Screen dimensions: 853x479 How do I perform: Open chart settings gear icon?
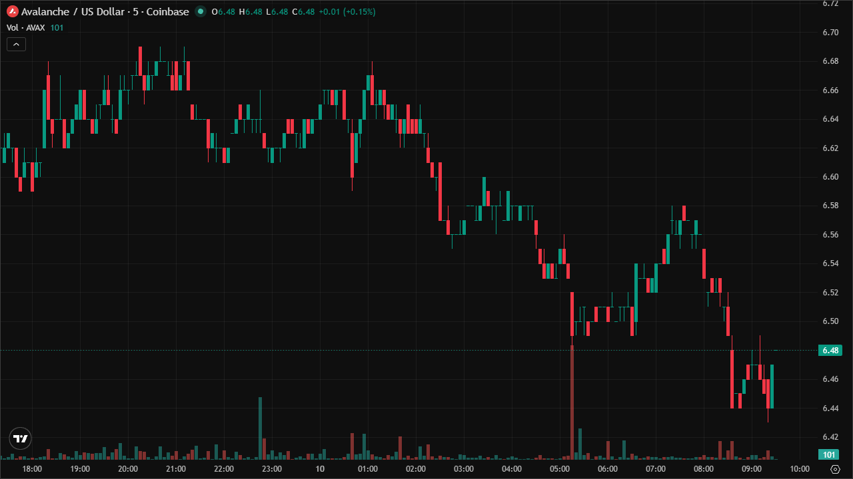tap(835, 469)
